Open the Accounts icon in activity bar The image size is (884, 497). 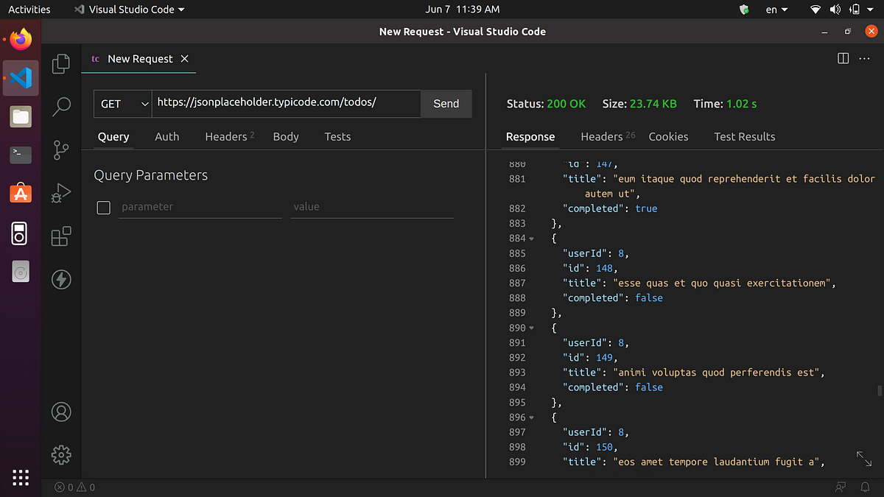point(61,412)
